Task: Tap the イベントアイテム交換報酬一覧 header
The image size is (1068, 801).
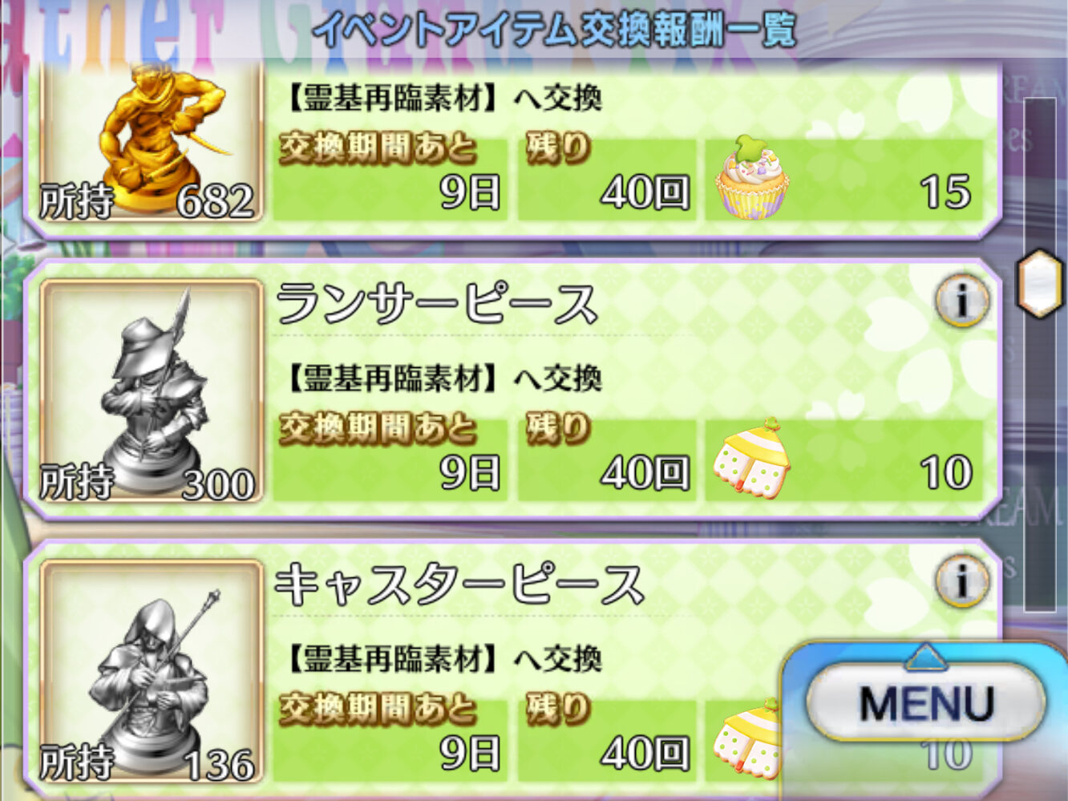Action: click(555, 30)
